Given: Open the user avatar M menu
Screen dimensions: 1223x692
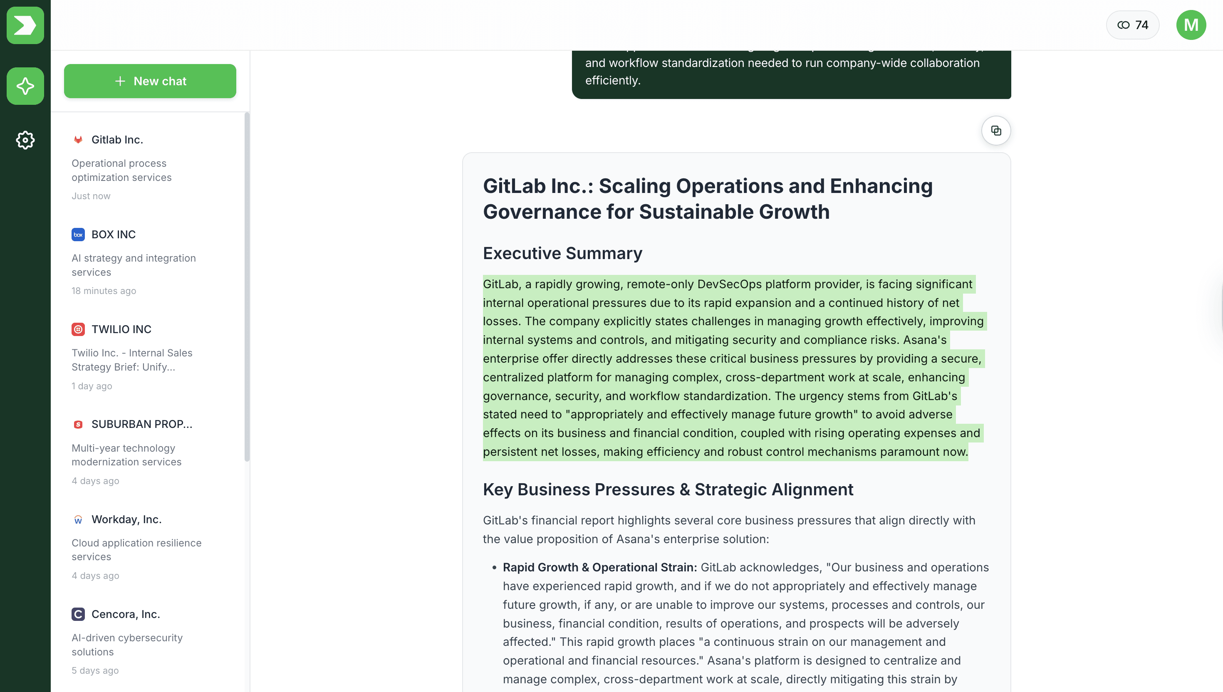Looking at the screenshot, I should click(x=1191, y=25).
